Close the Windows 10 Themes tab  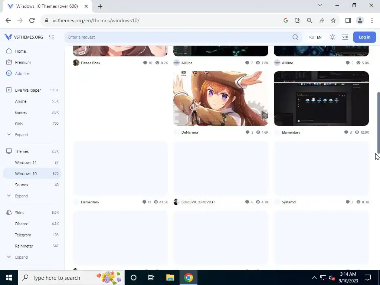[x=86, y=6]
